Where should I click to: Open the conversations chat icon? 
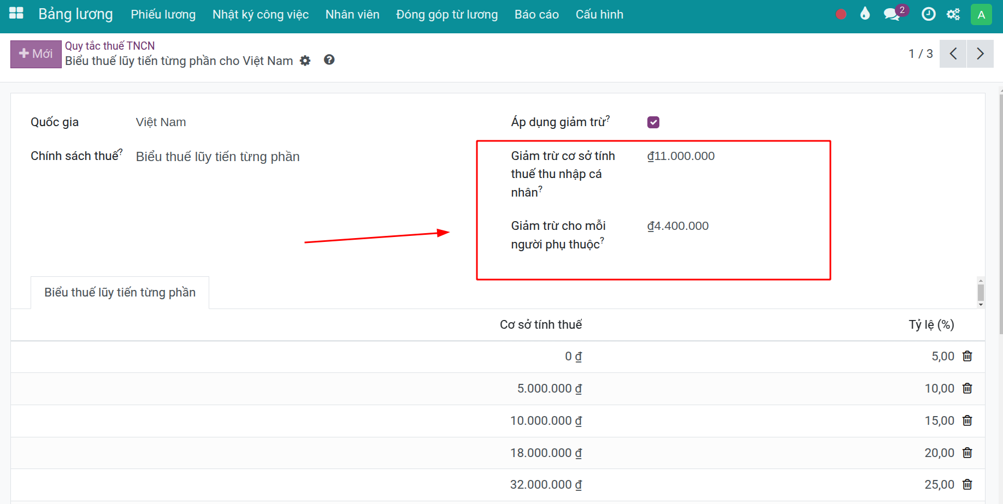click(892, 14)
